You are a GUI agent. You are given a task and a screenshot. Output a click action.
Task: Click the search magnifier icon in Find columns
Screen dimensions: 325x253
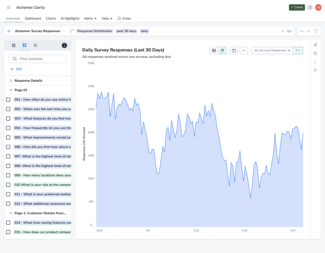point(14,59)
